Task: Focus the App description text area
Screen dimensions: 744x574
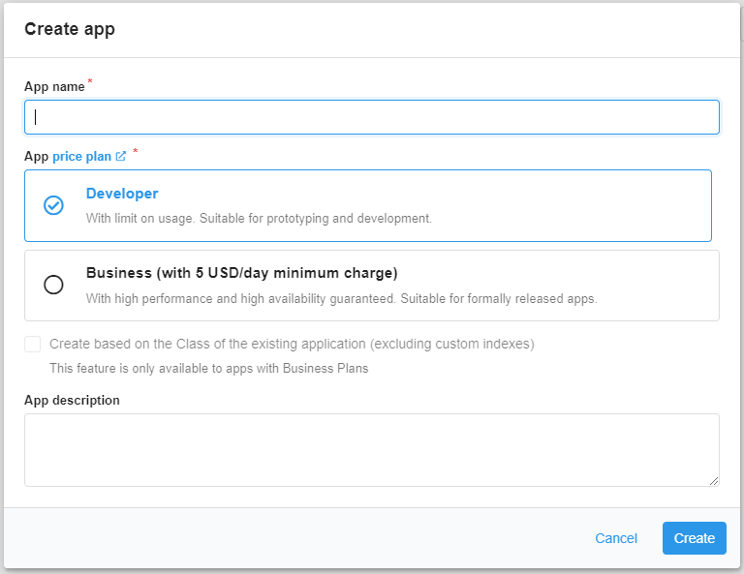Action: [371, 450]
